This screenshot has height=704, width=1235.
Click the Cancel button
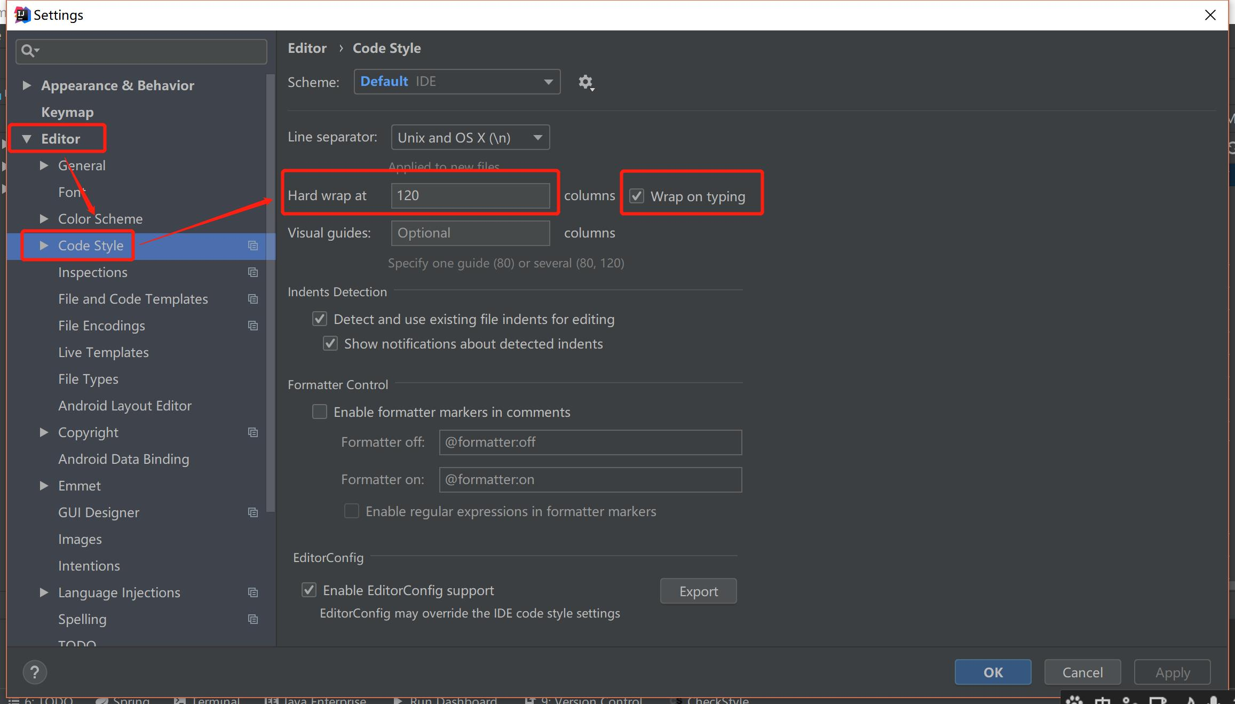[1082, 672]
